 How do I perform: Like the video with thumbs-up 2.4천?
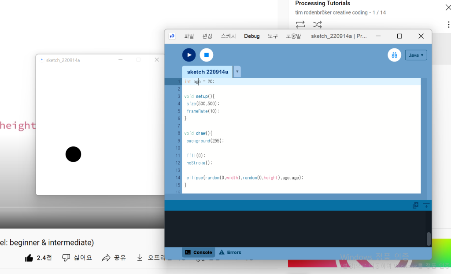(38, 258)
